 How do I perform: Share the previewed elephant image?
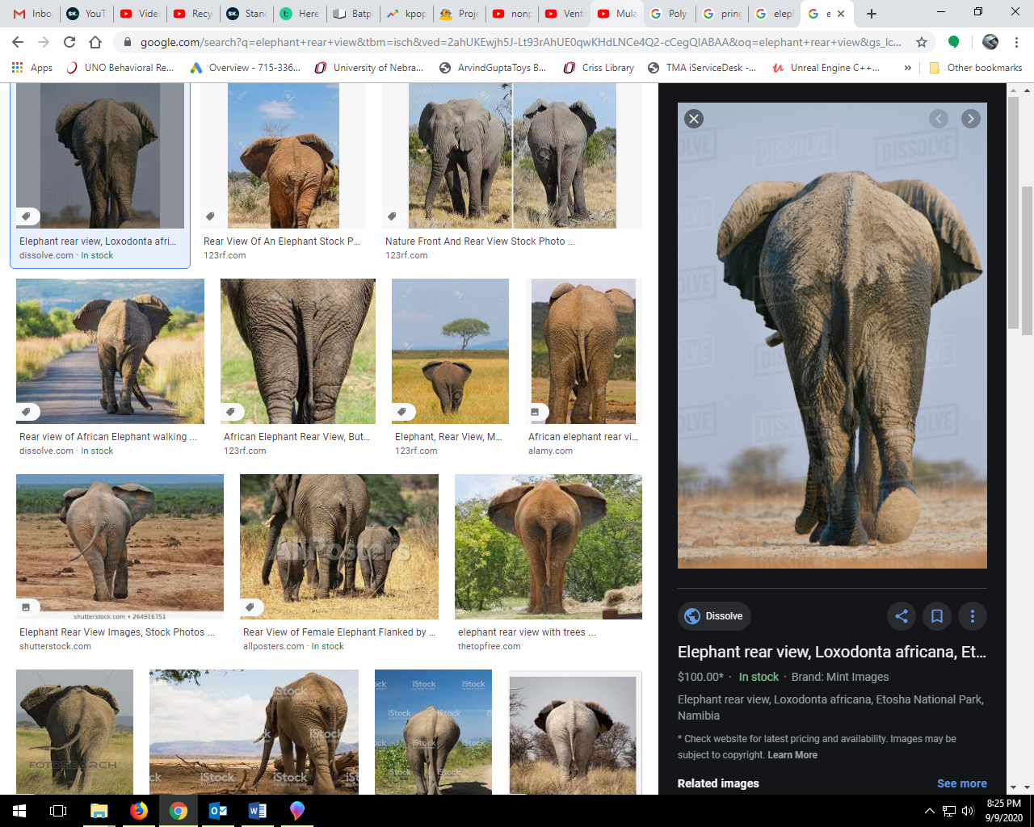coord(902,616)
